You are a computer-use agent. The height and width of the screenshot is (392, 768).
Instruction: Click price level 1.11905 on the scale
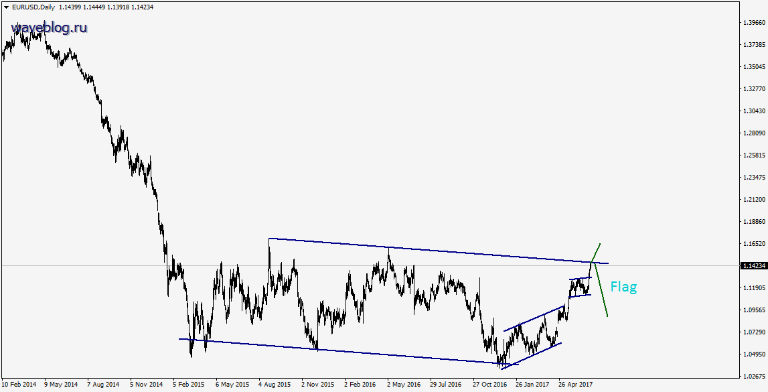(753, 288)
